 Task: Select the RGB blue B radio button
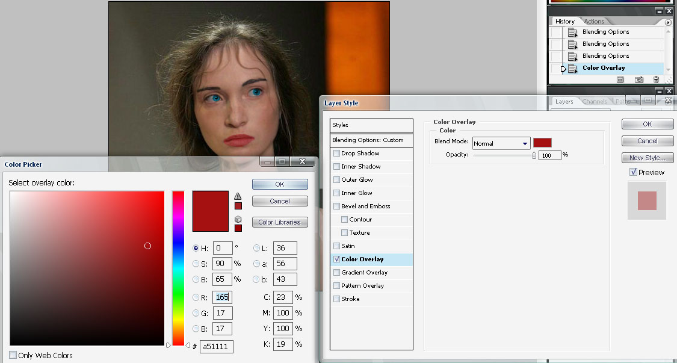coord(196,329)
